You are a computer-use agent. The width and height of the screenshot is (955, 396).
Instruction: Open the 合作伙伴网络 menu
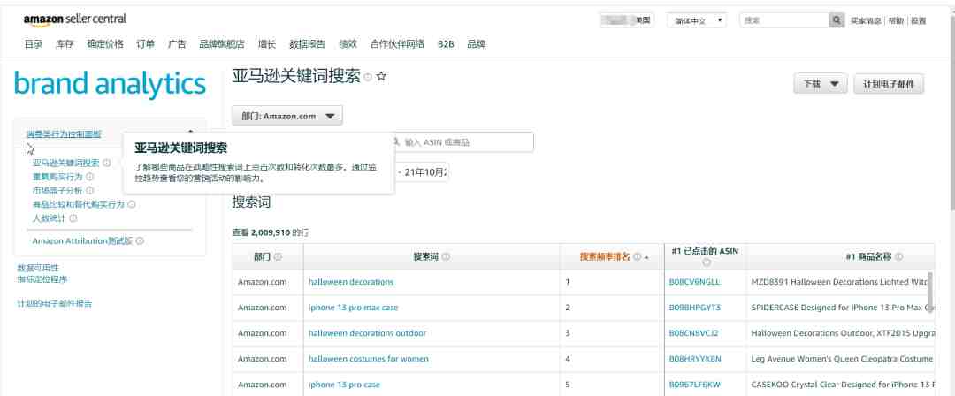click(x=397, y=44)
